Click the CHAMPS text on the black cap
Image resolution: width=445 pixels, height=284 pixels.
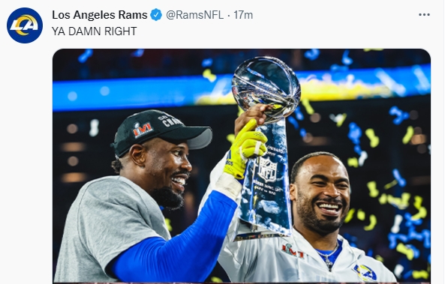171,121
